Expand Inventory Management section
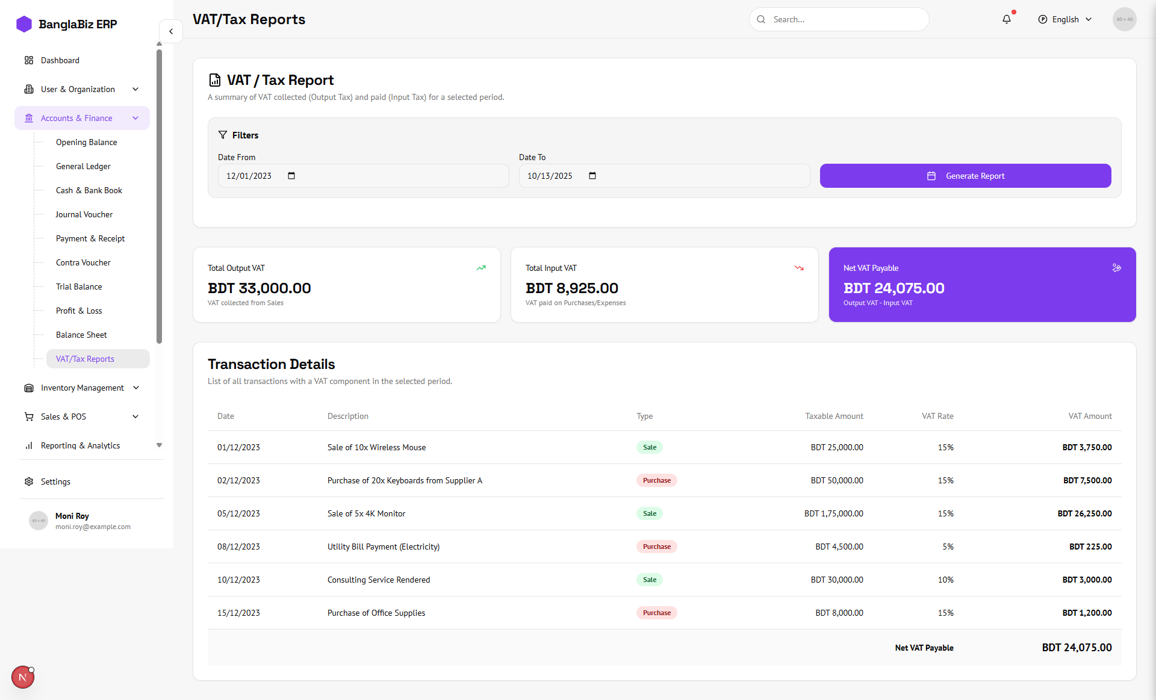 [x=82, y=388]
